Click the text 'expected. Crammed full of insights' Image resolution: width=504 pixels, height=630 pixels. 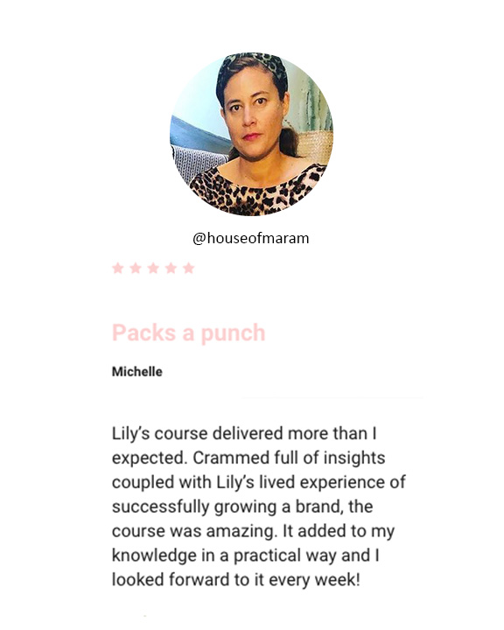pos(248,458)
